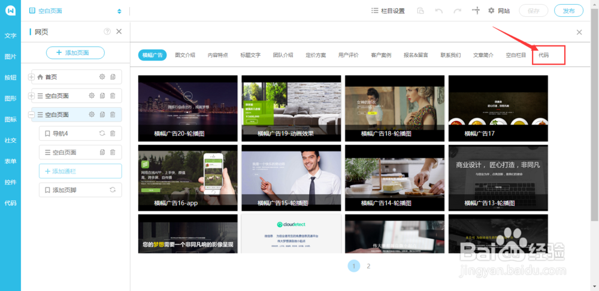599x291 pixels.
Task: Click the help question mark in 网页 panel
Action: coord(107,31)
